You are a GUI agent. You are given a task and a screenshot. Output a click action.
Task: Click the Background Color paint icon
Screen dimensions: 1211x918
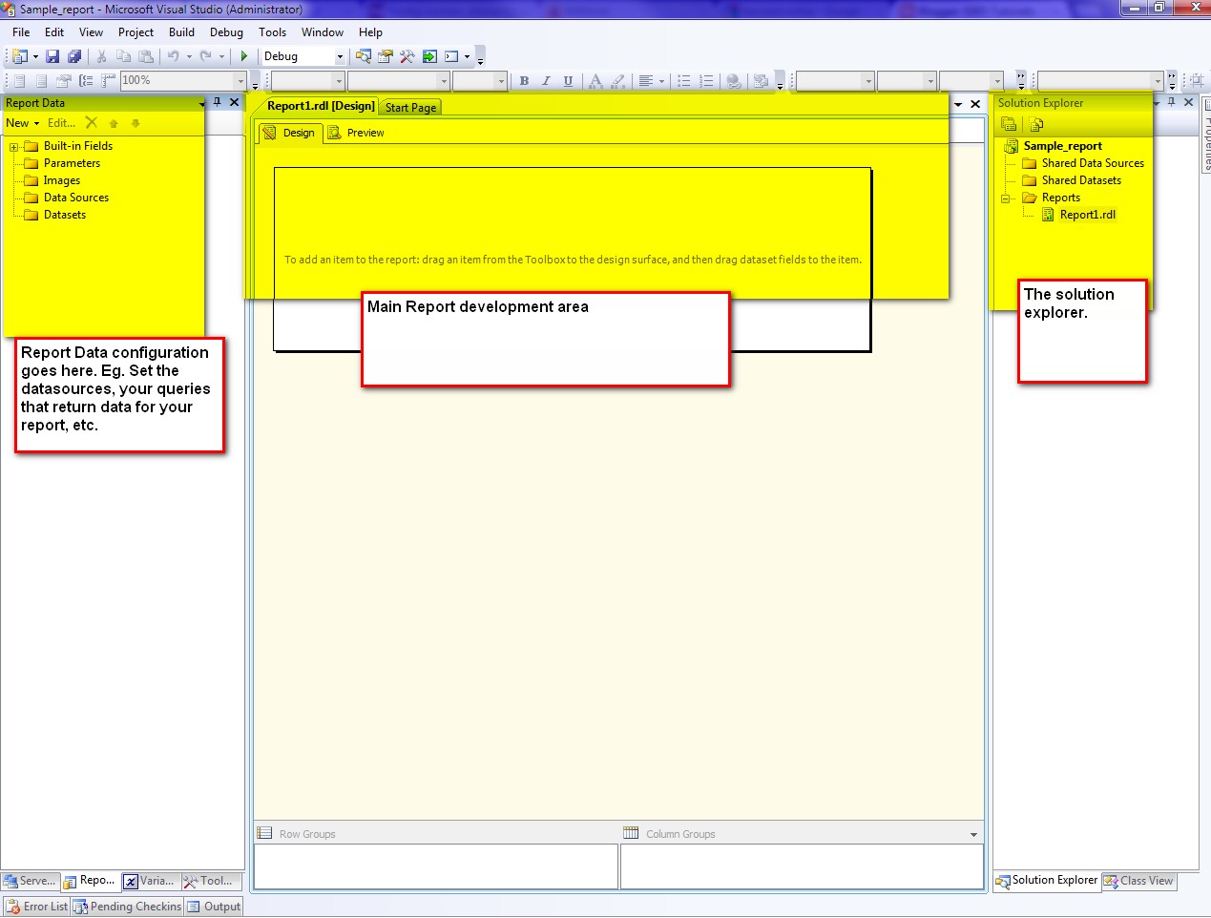[618, 81]
